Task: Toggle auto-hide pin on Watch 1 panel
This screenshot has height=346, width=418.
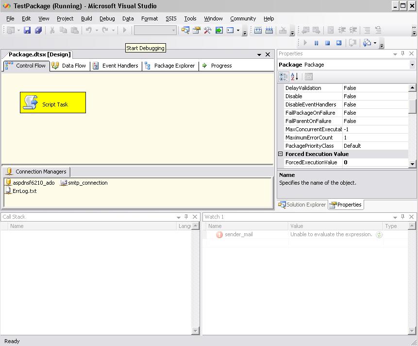Action: pos(403,217)
